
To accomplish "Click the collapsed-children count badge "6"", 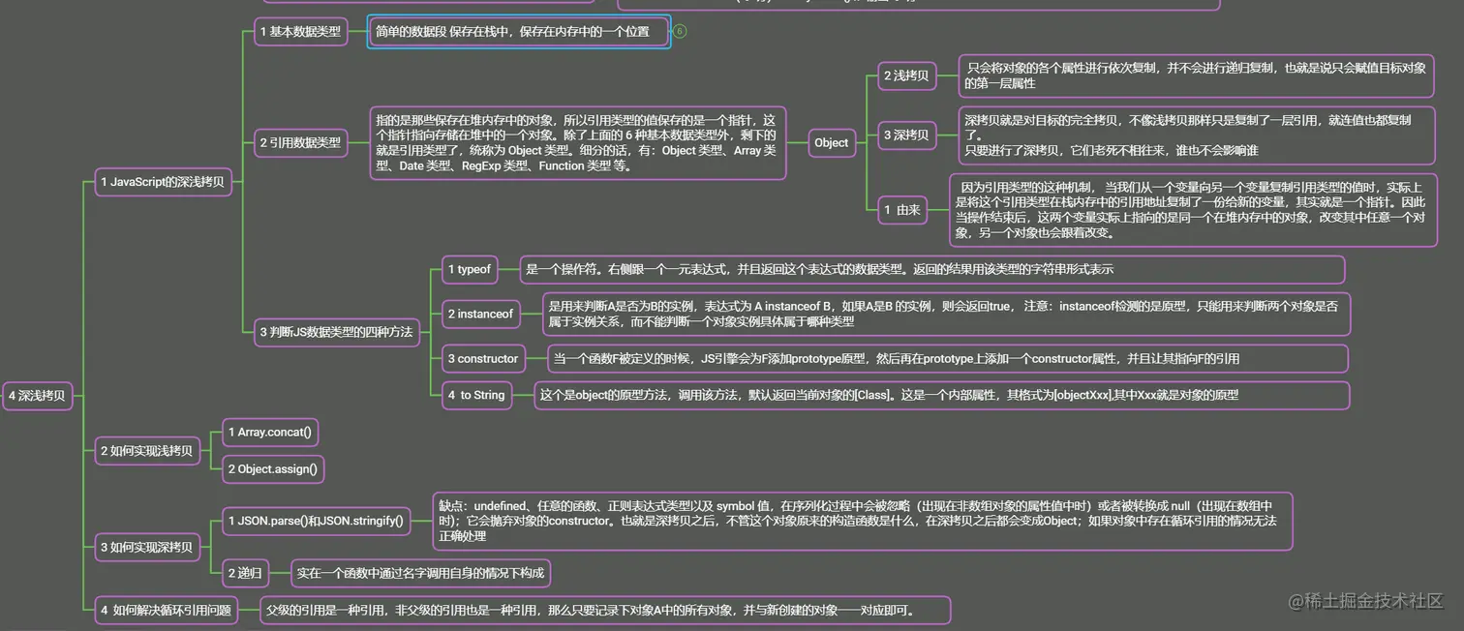I will (x=680, y=31).
